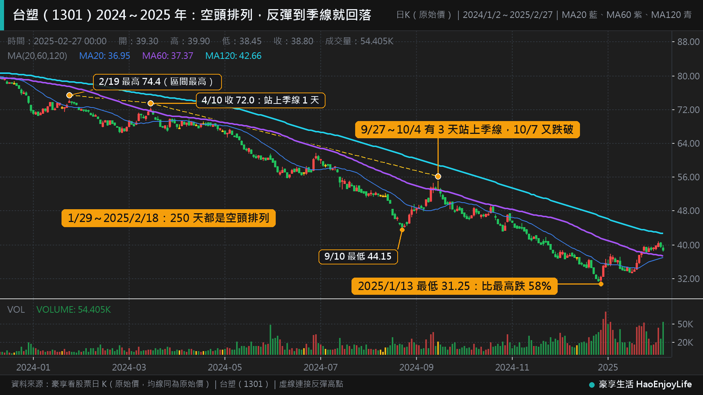
Task: Click the 32.00 price axis label
Action: point(688,279)
